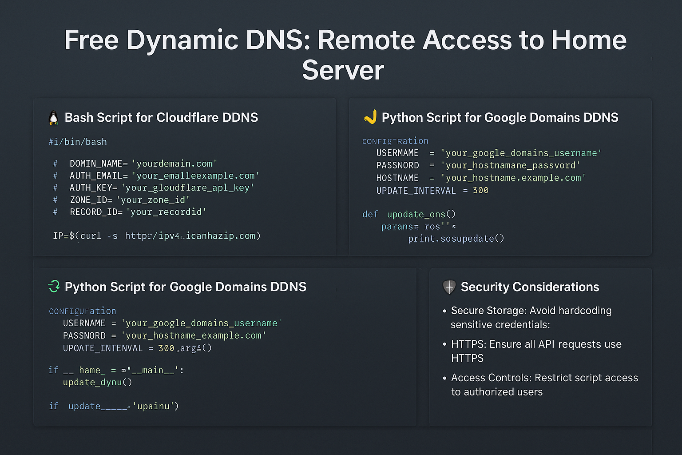
Task: Click the 'update_dynu()' line
Action: coord(97,382)
